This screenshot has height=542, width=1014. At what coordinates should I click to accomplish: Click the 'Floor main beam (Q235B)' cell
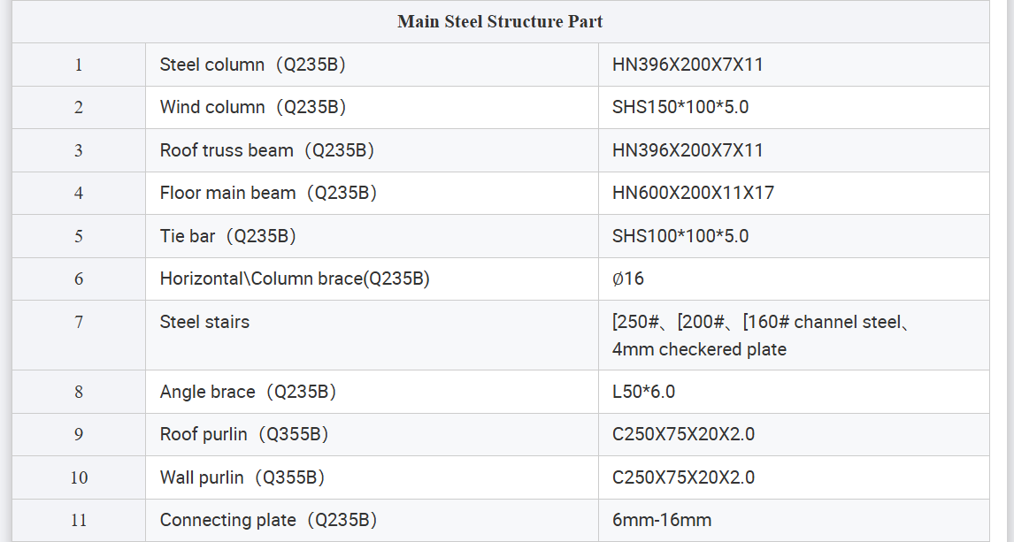(x=268, y=193)
